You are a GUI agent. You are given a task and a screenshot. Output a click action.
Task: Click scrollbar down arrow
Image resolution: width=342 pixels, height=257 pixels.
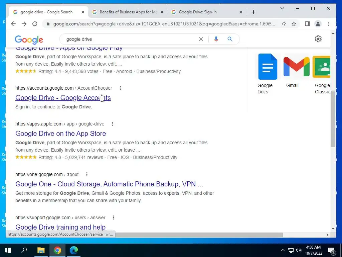click(x=333, y=229)
